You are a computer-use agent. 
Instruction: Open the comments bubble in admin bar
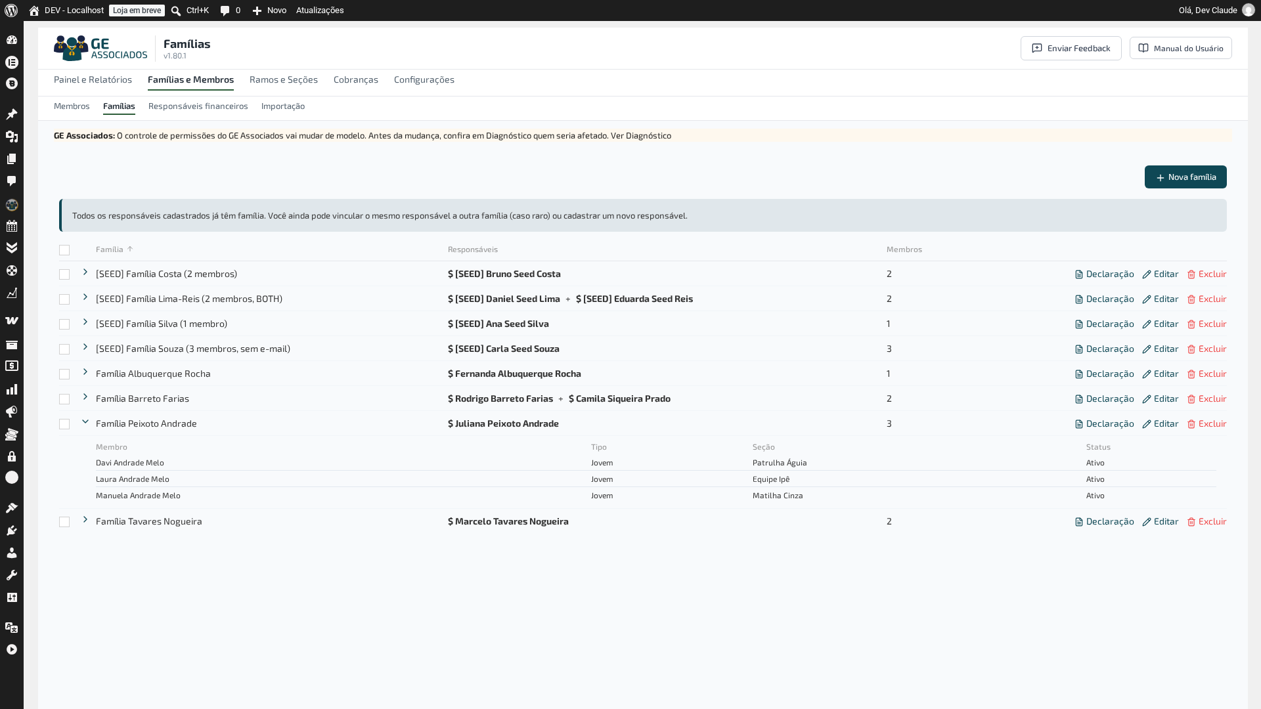click(225, 11)
